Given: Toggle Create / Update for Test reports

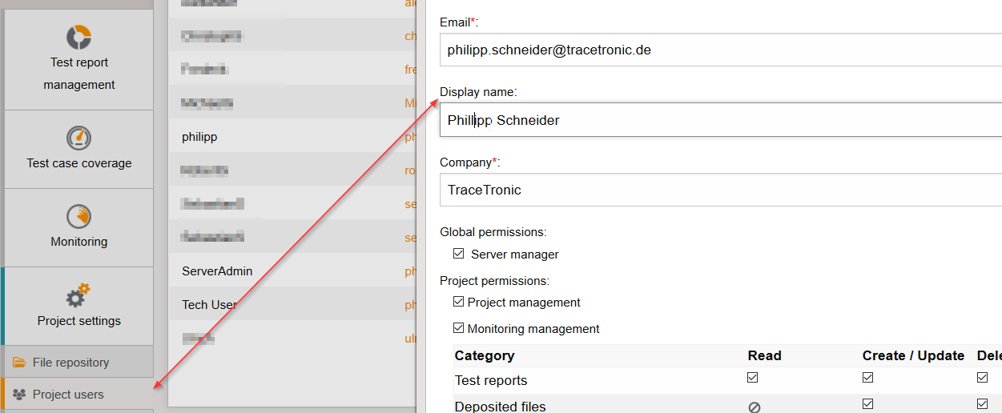Looking at the screenshot, I should [x=867, y=377].
